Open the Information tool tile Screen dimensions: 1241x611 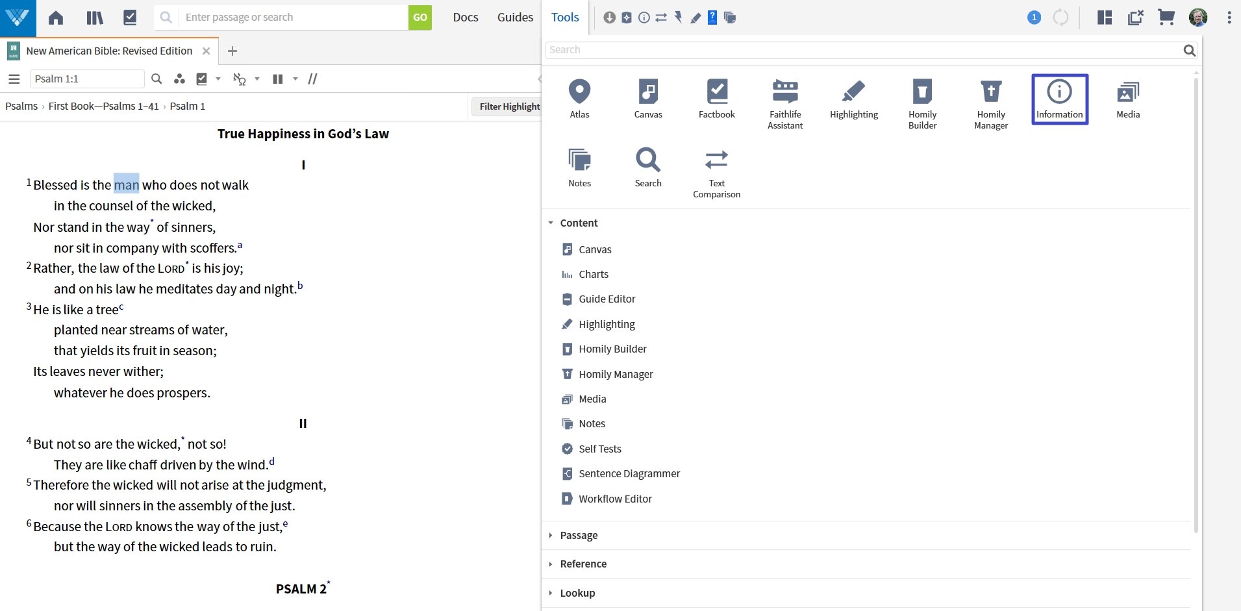pos(1060,99)
